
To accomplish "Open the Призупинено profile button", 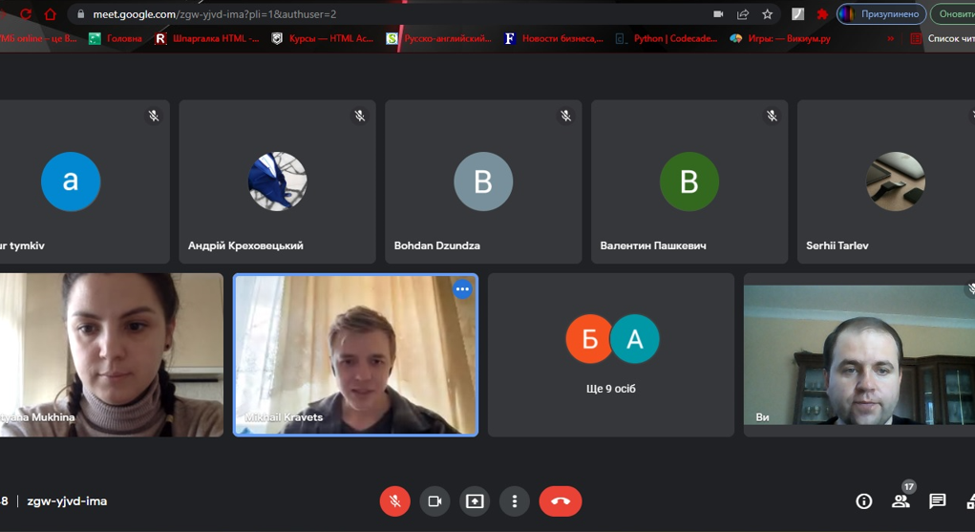I will click(x=881, y=14).
